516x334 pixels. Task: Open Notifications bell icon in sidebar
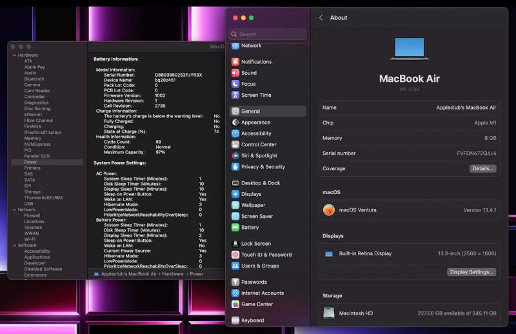235,61
